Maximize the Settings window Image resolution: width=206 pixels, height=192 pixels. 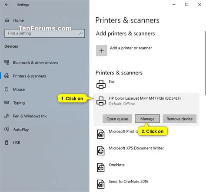point(186,5)
